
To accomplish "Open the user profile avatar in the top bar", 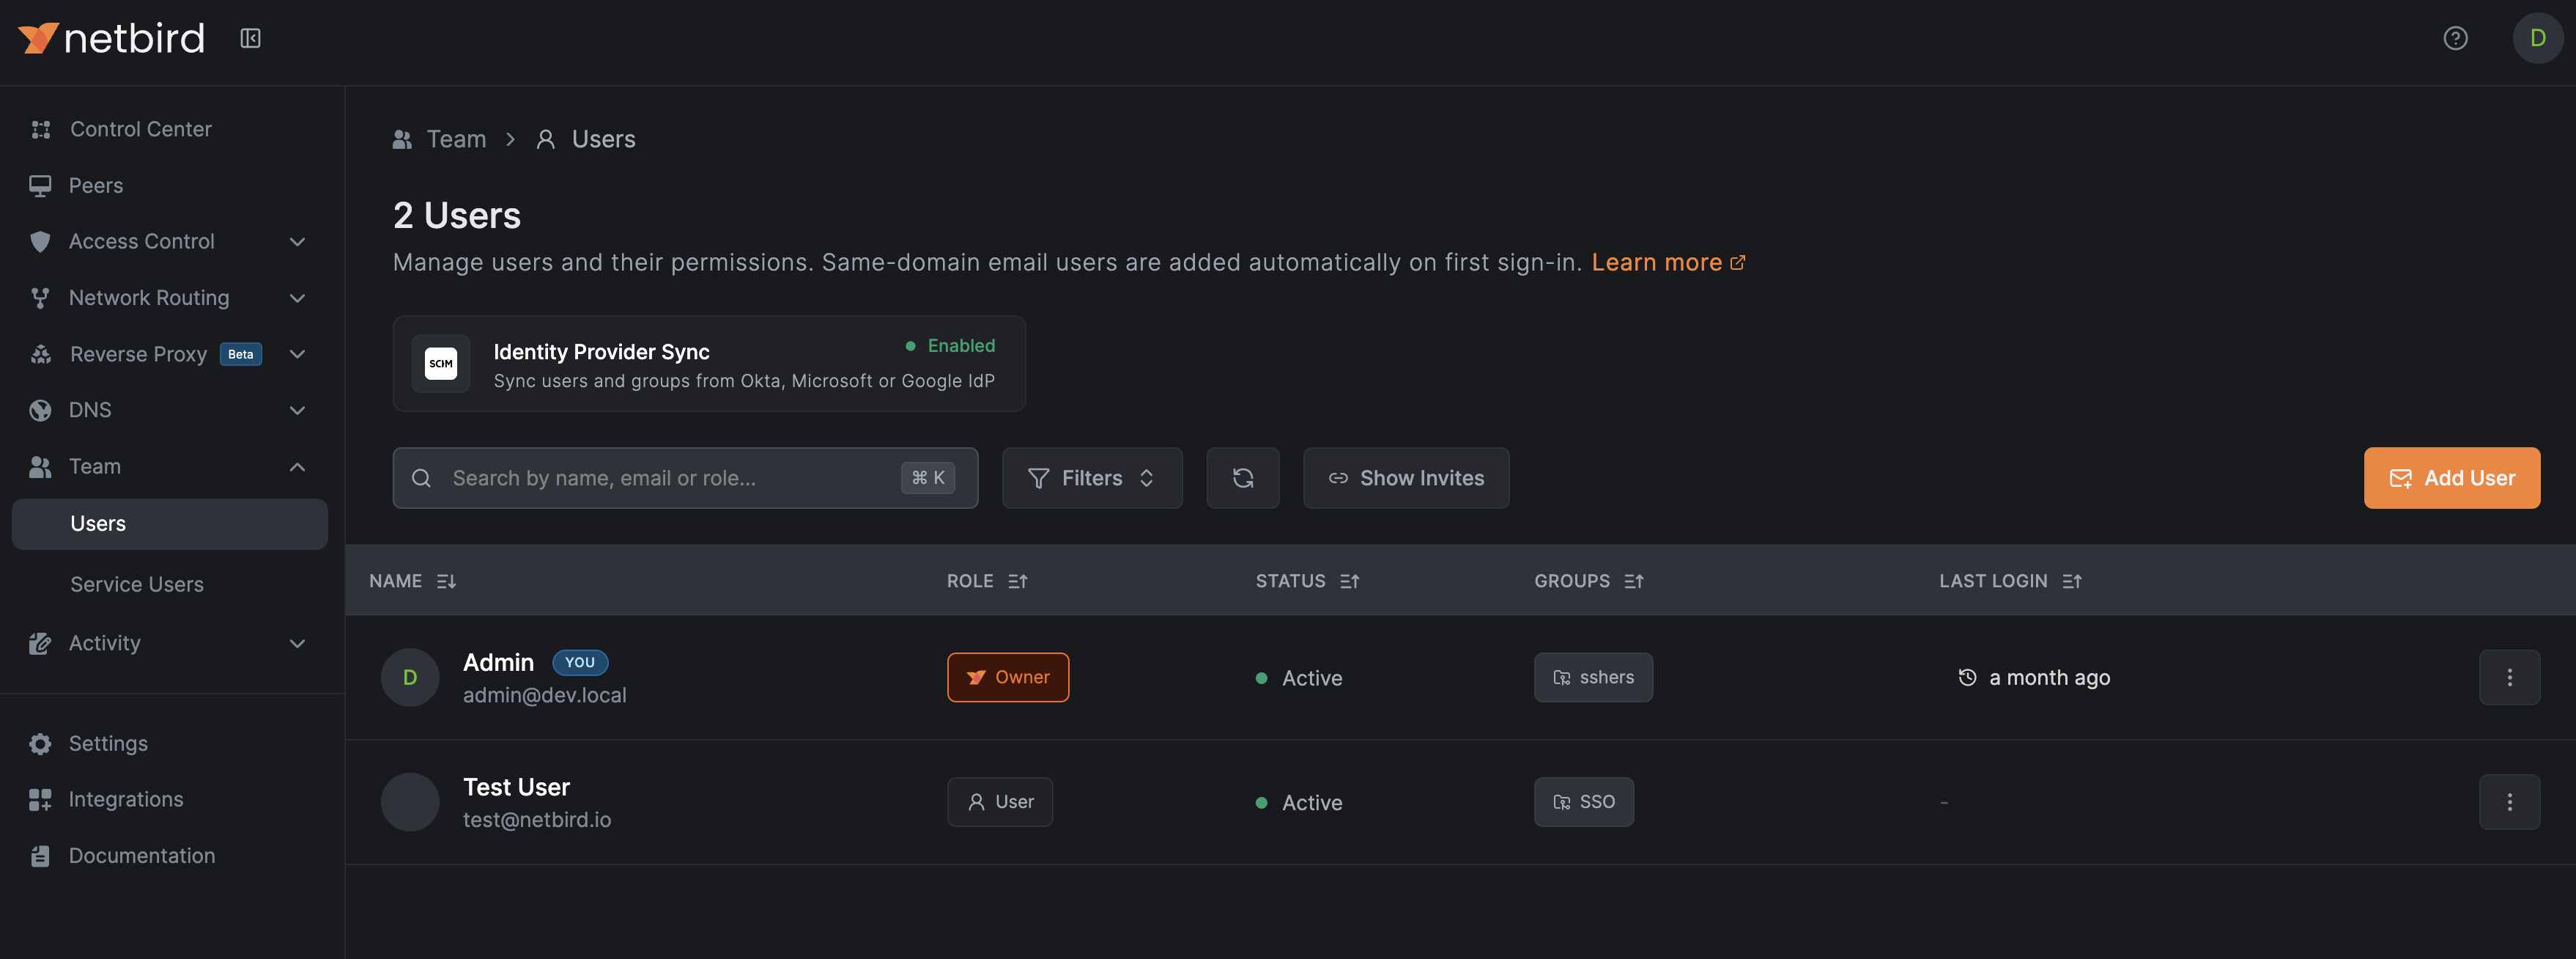I will (x=2537, y=38).
